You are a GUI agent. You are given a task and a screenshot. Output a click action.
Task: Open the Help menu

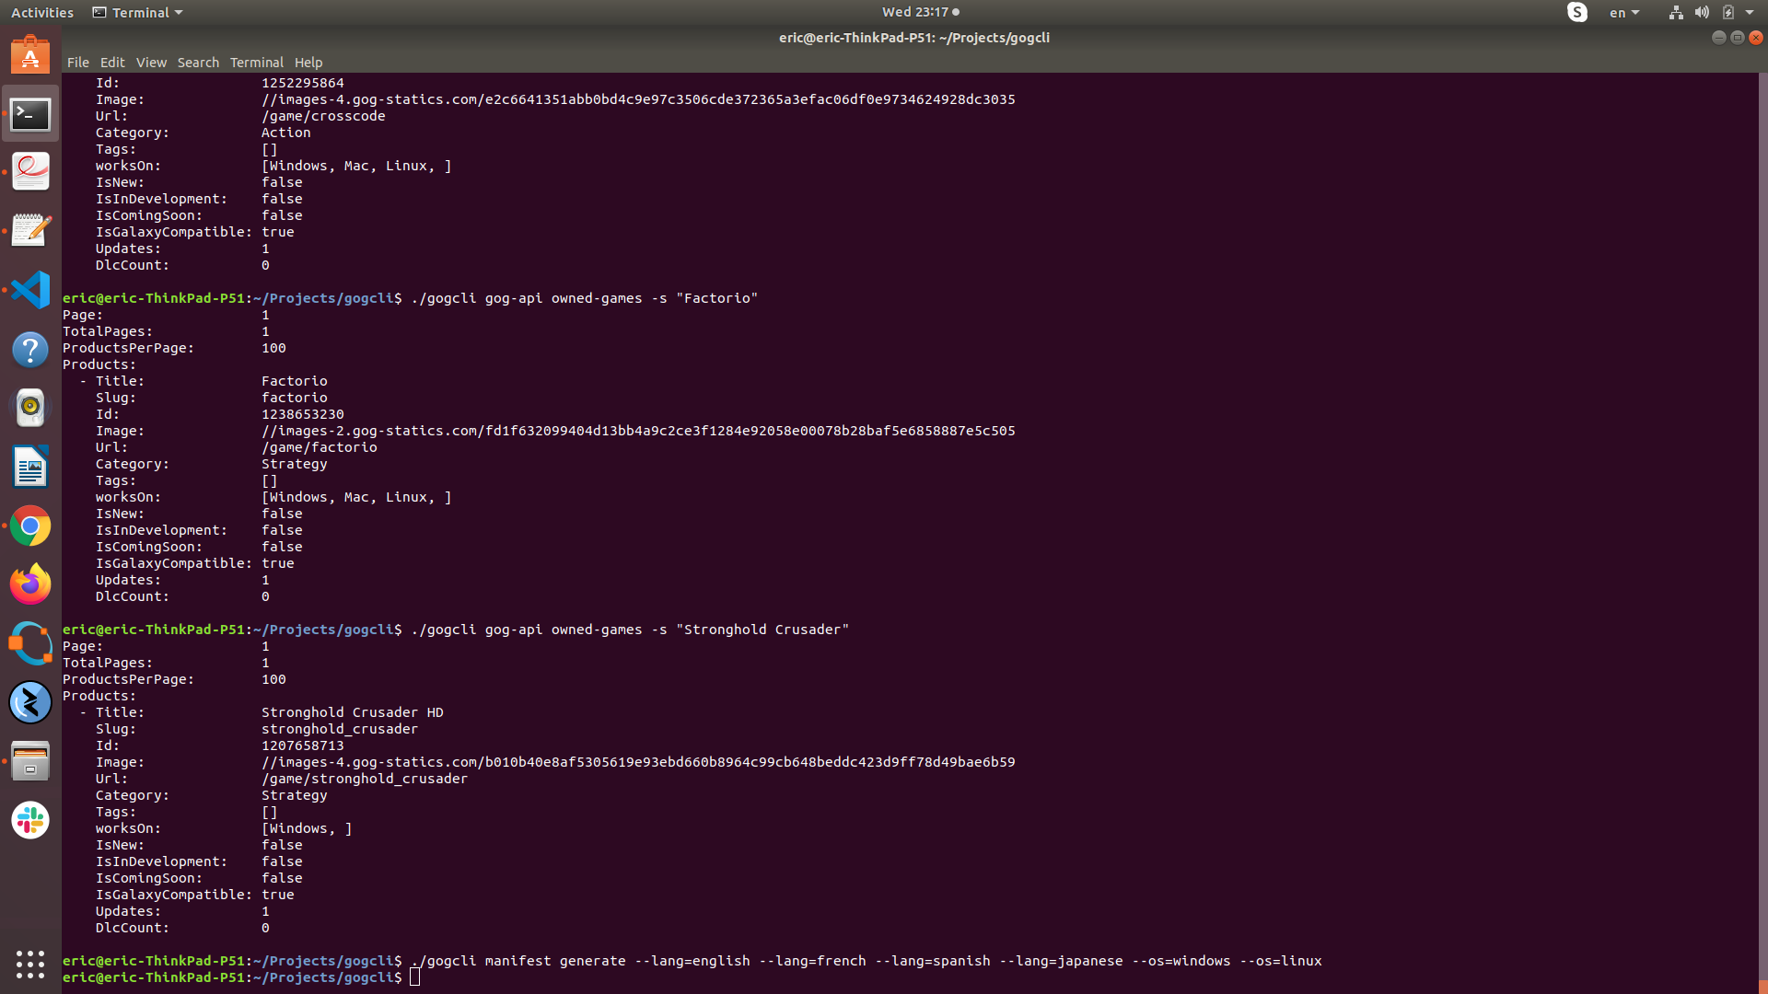308,63
